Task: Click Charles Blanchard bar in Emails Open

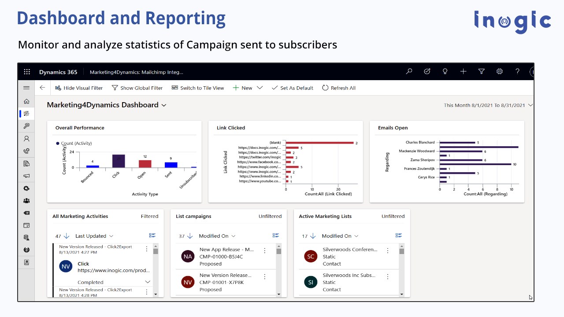Action: point(457,143)
